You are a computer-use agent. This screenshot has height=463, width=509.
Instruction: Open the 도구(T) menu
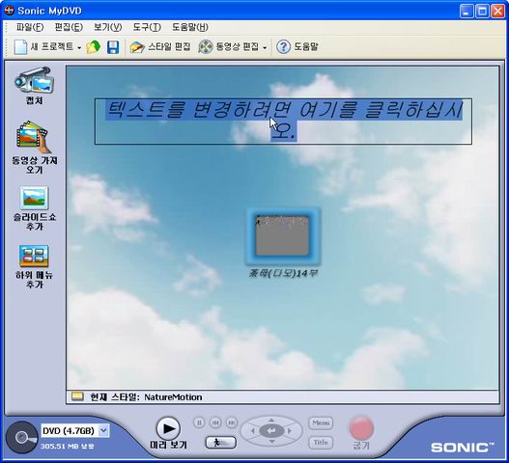coord(147,27)
